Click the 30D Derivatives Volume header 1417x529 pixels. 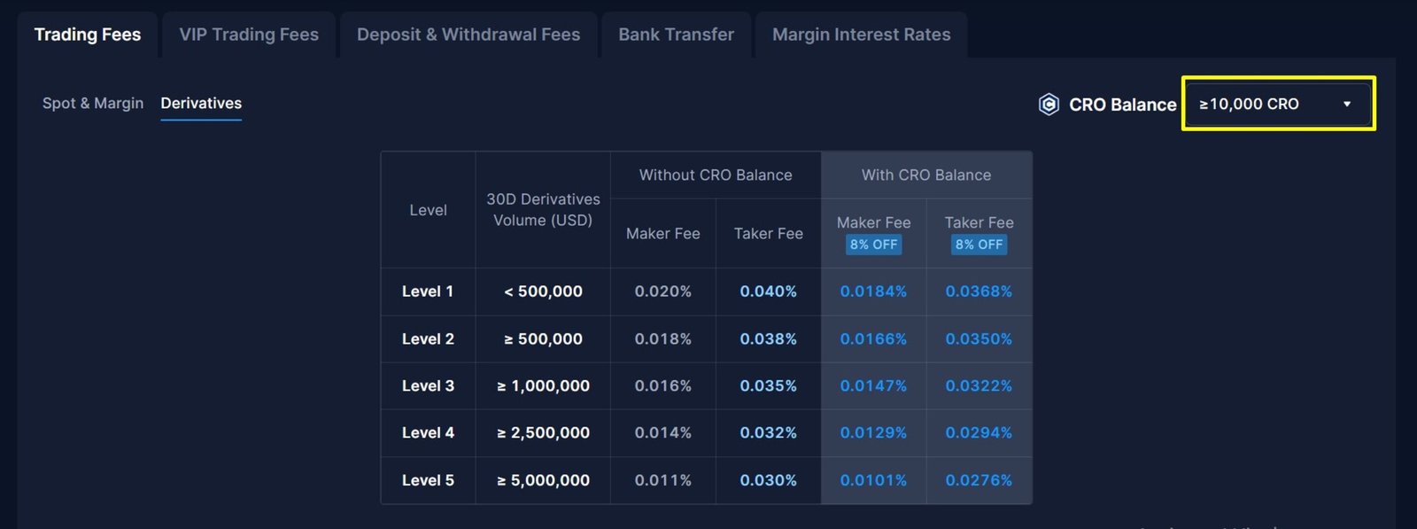[543, 210]
